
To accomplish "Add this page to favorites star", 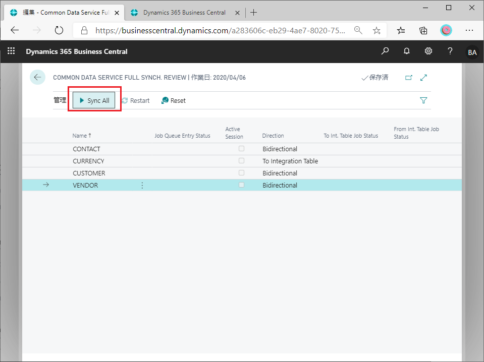I will [x=377, y=30].
